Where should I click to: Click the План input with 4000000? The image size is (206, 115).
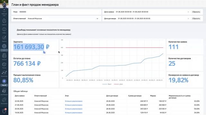click(56, 12)
